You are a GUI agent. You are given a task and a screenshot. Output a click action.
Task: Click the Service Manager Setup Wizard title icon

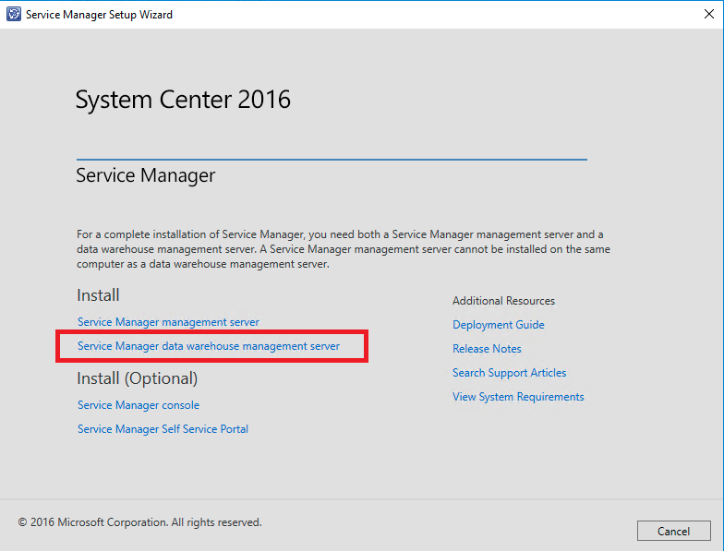tap(13, 15)
